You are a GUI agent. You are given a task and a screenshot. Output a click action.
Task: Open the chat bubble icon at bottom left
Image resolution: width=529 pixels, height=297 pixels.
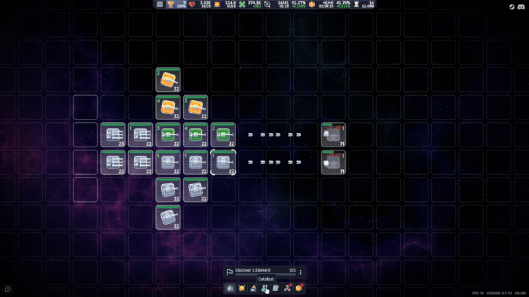coord(8,289)
